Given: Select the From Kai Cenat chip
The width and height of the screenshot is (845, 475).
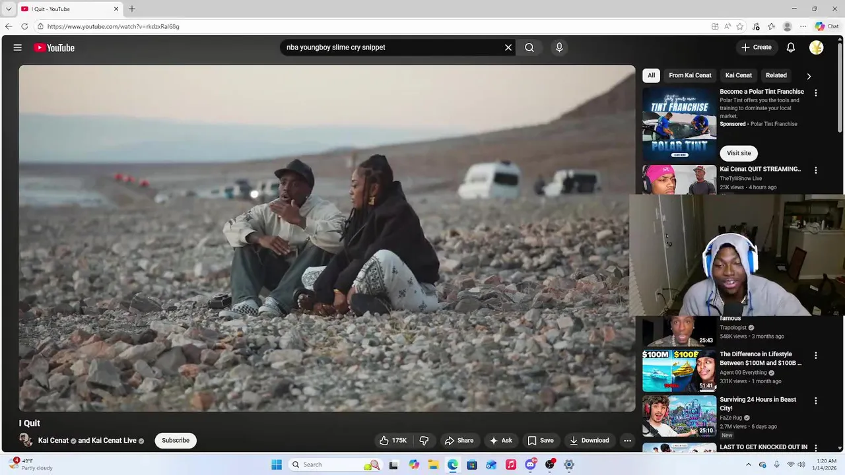Looking at the screenshot, I should (x=690, y=75).
